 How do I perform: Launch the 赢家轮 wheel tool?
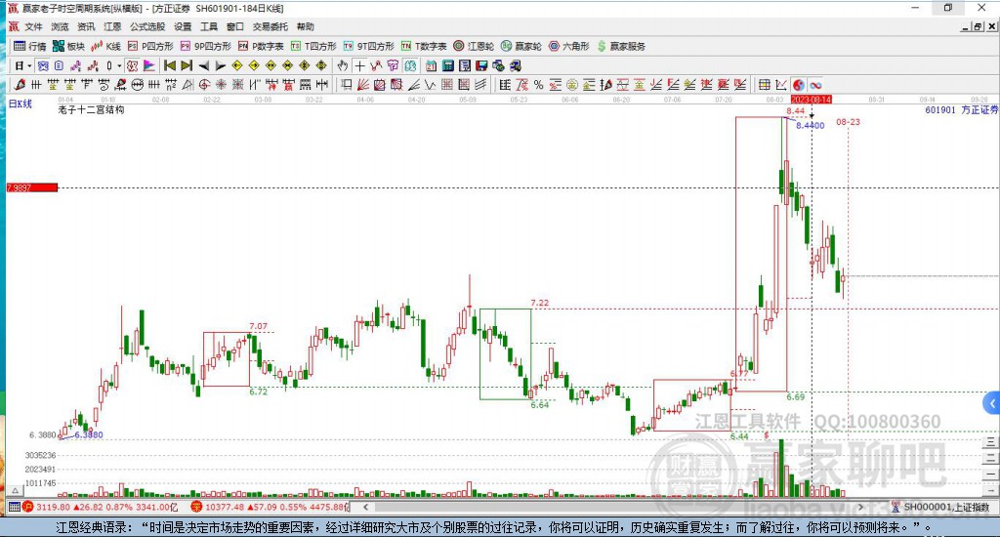(521, 46)
